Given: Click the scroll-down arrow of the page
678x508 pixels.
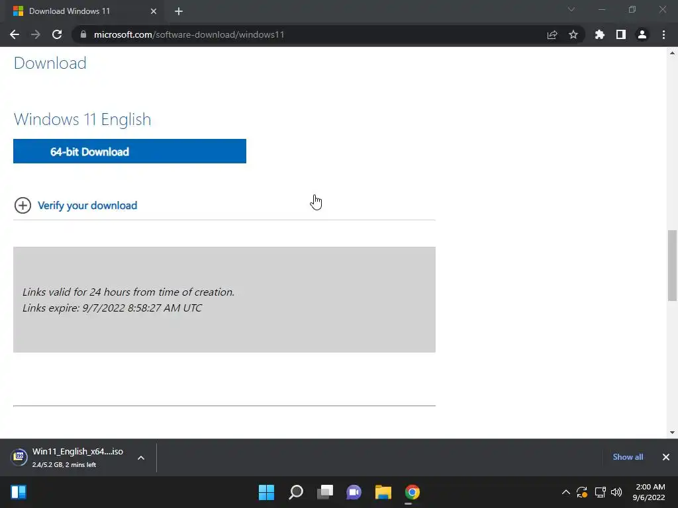Looking at the screenshot, I should (x=672, y=433).
